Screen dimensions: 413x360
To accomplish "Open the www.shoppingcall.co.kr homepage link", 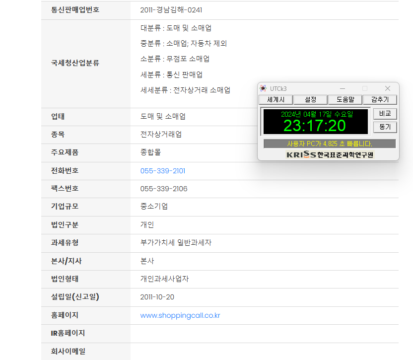I will [180, 315].
